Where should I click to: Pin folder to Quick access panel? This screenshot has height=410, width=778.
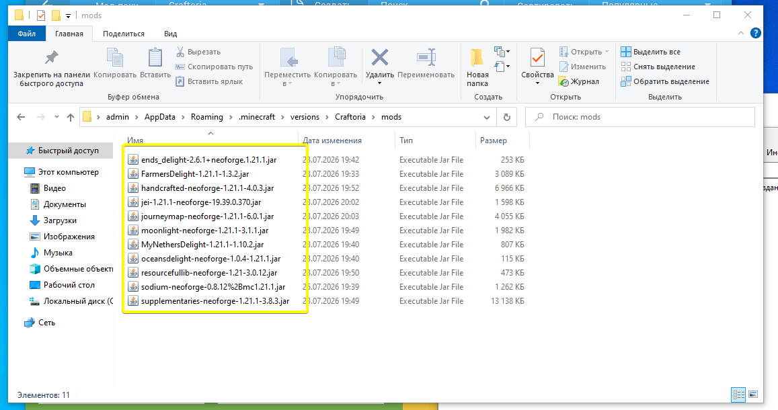(52, 68)
